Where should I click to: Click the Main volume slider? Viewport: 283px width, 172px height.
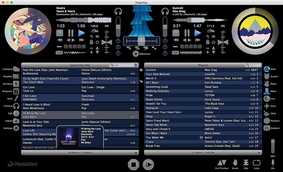273,146
